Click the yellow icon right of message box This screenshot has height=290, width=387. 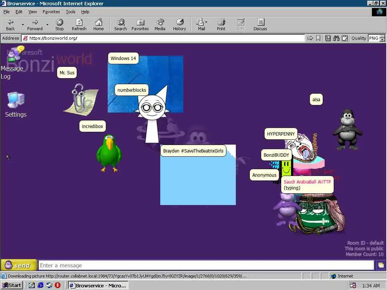[381, 265]
